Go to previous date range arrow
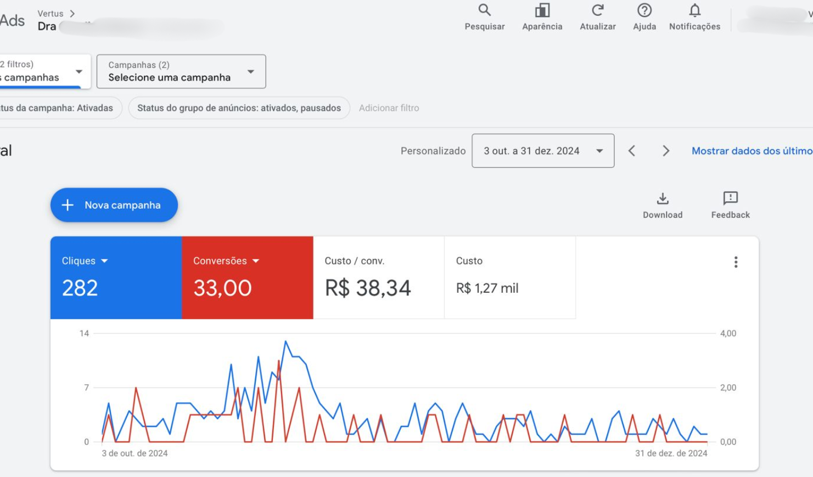Screen dimensions: 813x477 (632, 151)
